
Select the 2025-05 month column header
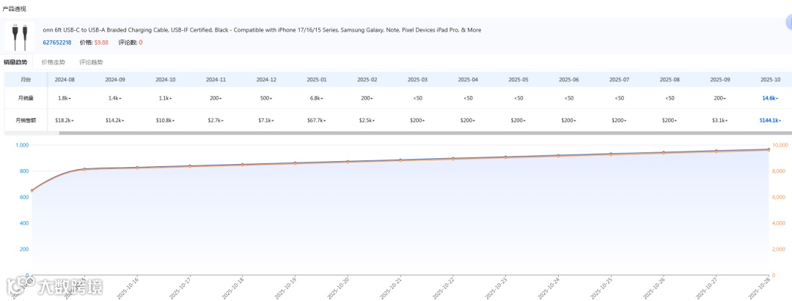tap(518, 80)
